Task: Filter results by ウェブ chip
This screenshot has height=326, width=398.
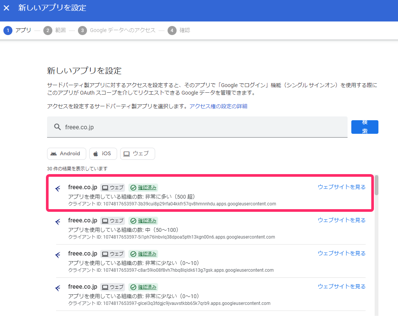Action: click(x=137, y=154)
